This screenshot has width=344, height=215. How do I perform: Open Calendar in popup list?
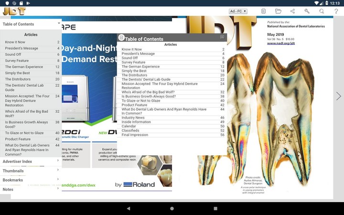(172, 126)
